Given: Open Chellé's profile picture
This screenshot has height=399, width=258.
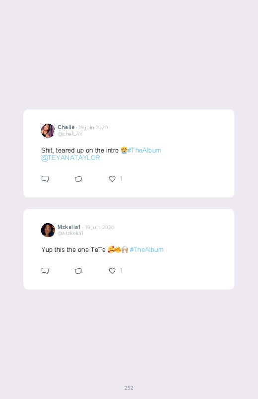Looking at the screenshot, I should click(x=48, y=131).
